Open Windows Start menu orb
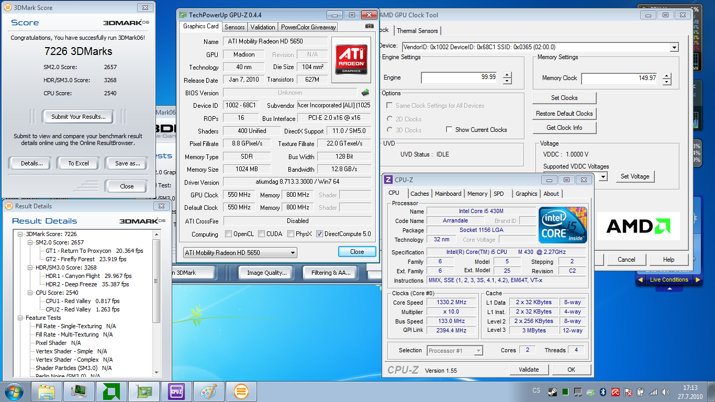Image resolution: width=715 pixels, height=402 pixels. [x=14, y=391]
